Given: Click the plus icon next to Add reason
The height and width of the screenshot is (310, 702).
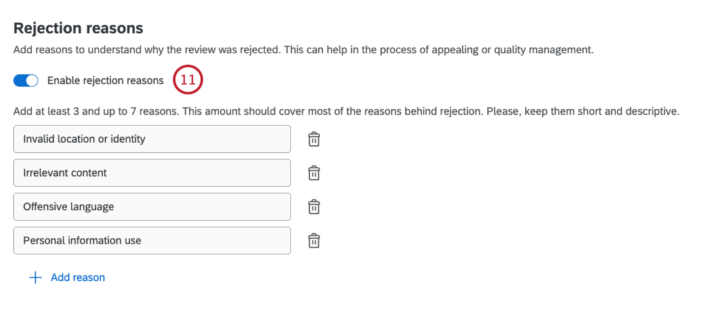Looking at the screenshot, I should (x=36, y=277).
